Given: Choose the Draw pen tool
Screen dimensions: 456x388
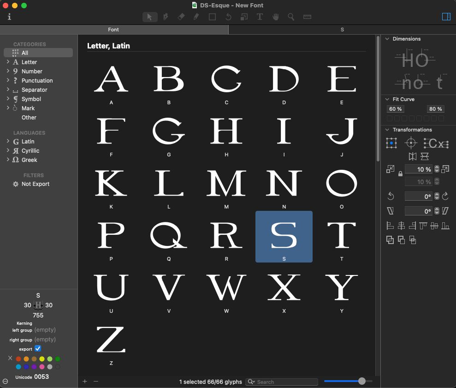Looking at the screenshot, I should [166, 17].
